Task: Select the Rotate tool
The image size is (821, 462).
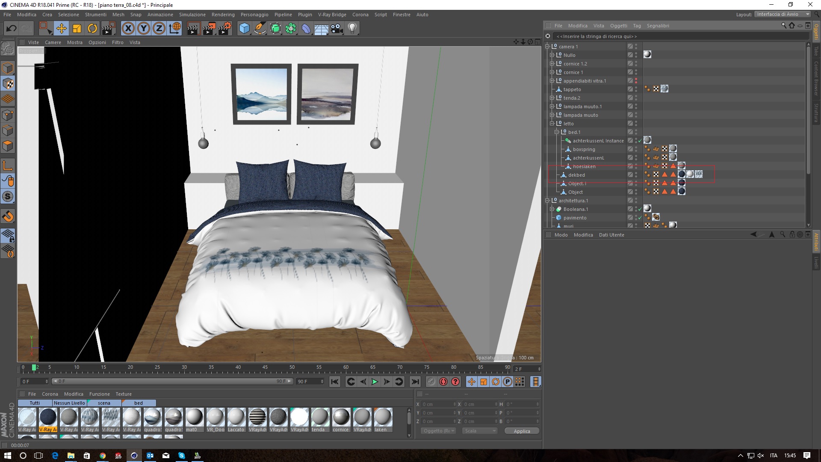Action: pyautogui.click(x=92, y=29)
